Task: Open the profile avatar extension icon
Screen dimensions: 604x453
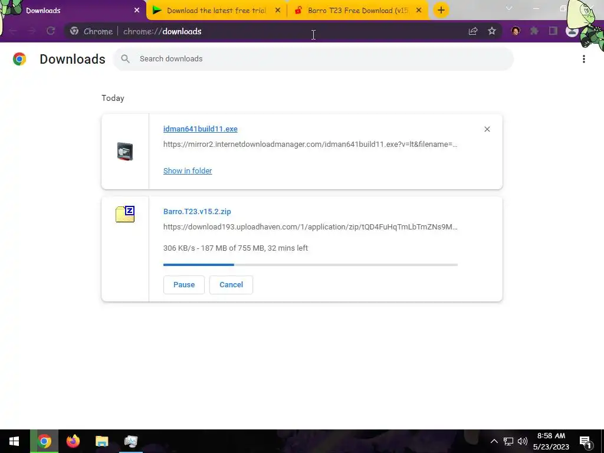Action: (x=516, y=31)
